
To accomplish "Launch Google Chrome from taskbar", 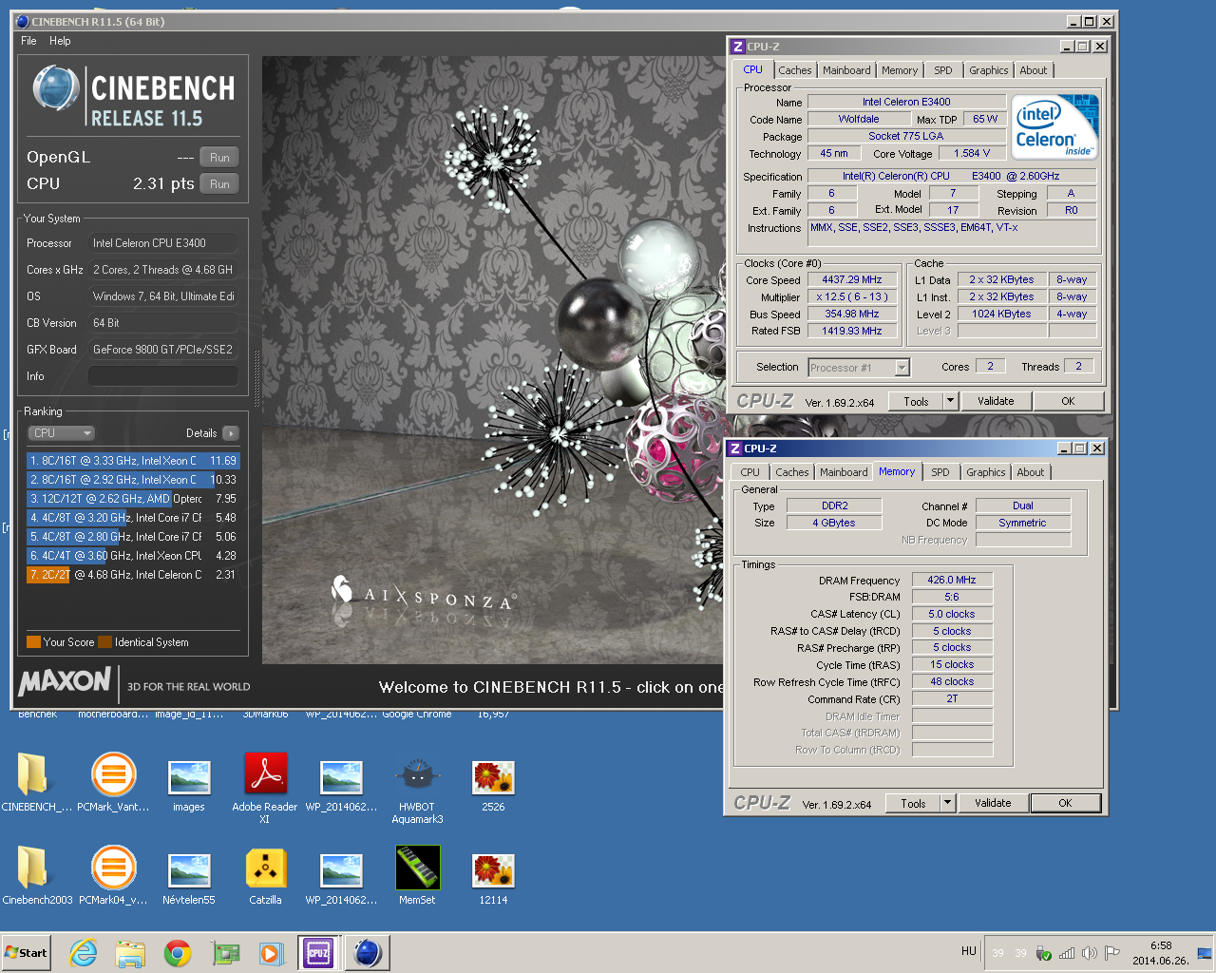I will 178,953.
